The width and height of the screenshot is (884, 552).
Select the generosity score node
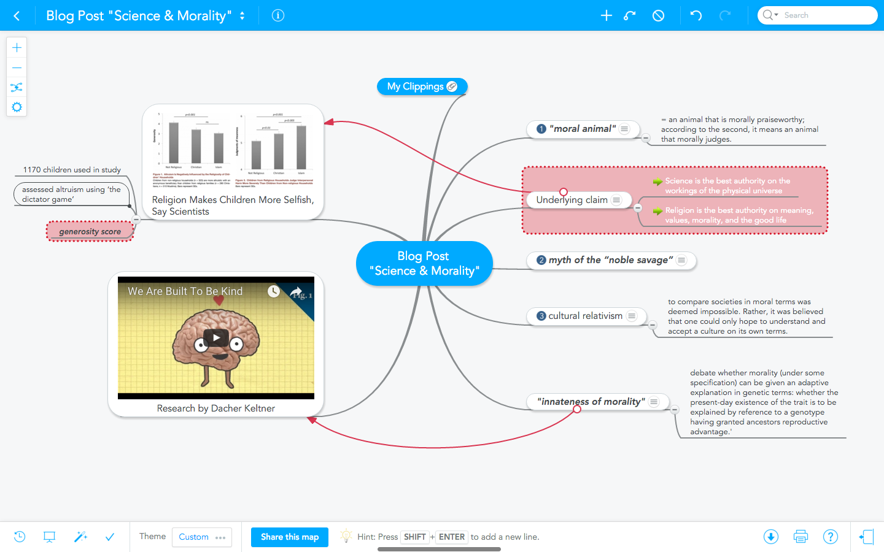(90, 231)
